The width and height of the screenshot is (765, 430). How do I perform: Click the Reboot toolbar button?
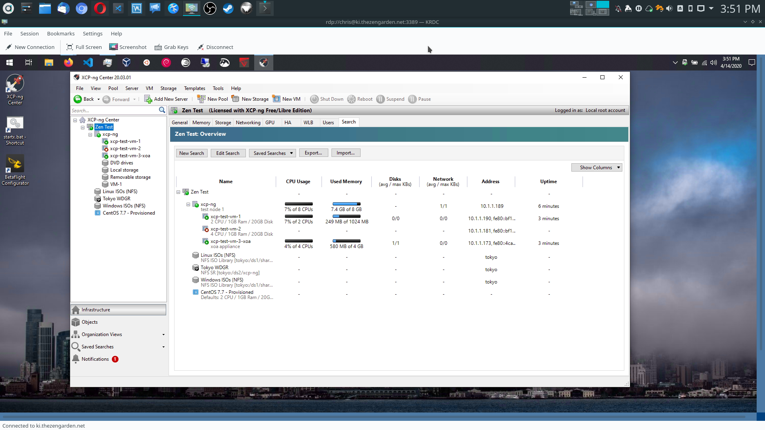tap(360, 99)
